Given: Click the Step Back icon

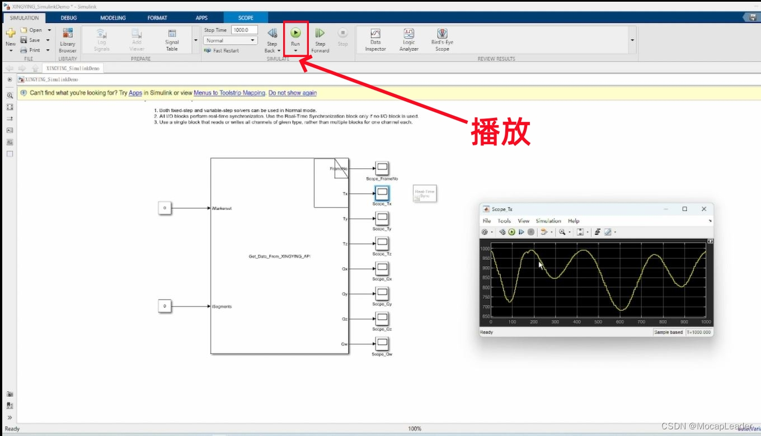Looking at the screenshot, I should (x=272, y=33).
